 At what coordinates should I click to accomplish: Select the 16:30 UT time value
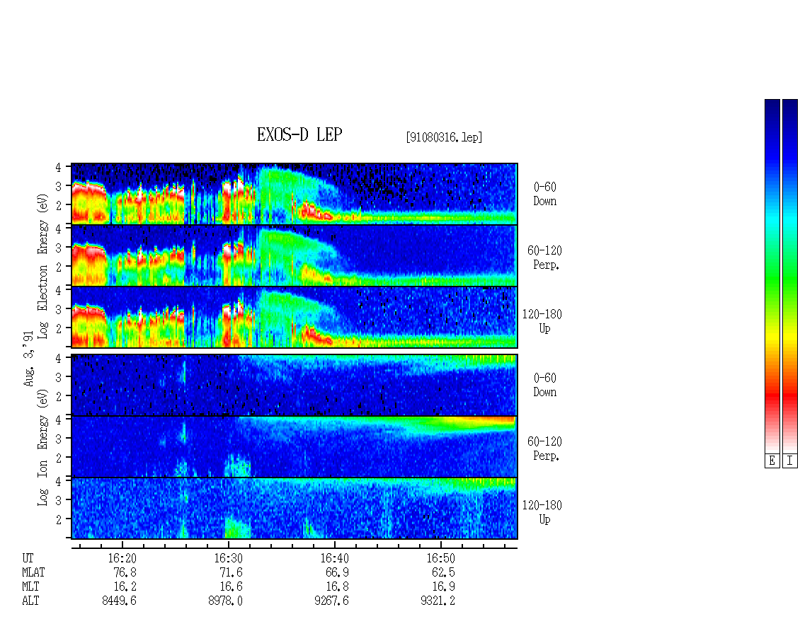(228, 558)
